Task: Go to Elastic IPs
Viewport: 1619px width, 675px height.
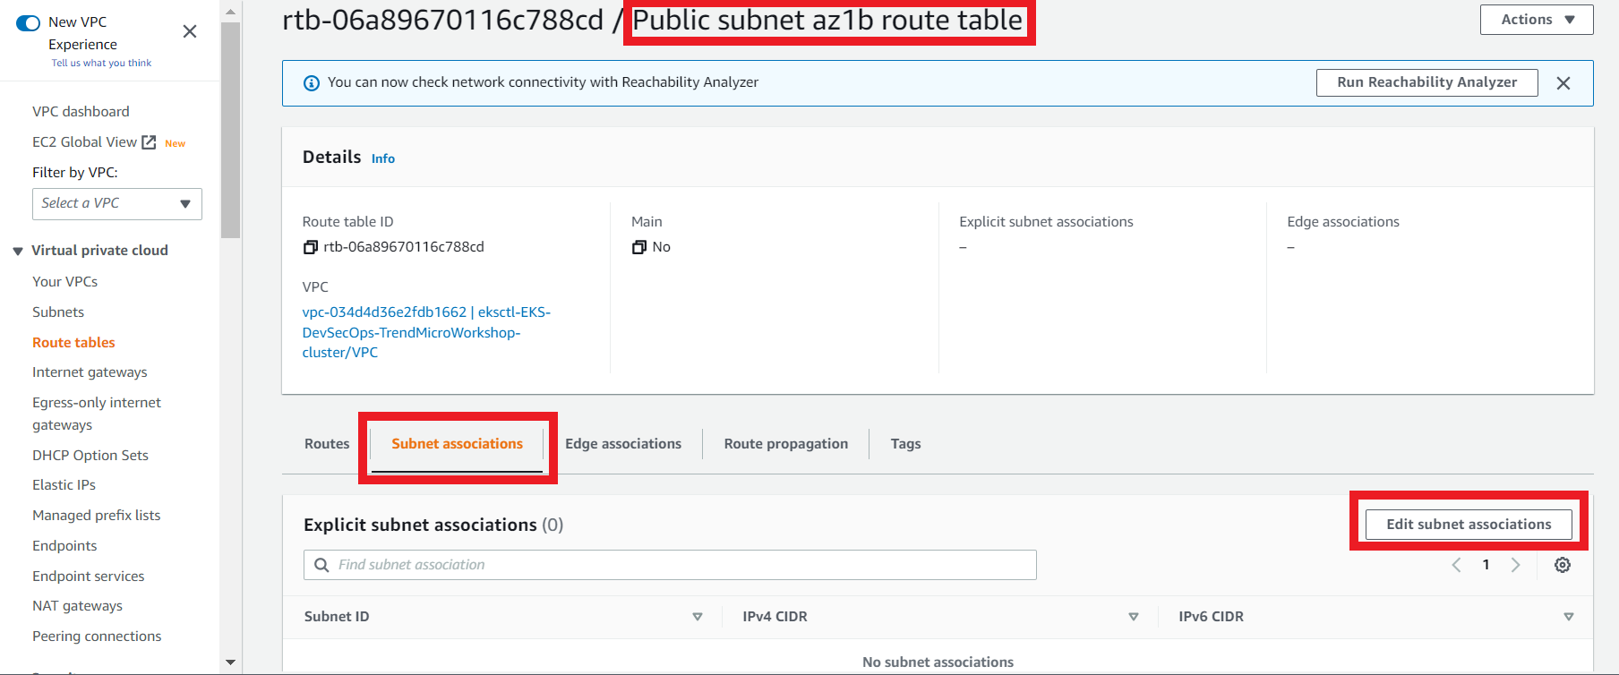Action: 64,485
